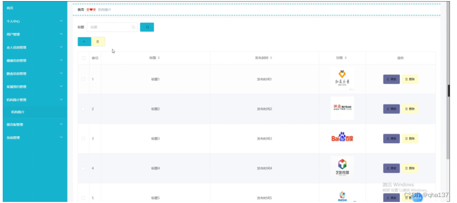Click the yellow trash batch-delete button

(x=98, y=41)
